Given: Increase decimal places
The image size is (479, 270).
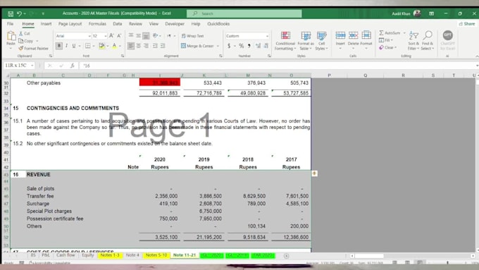Looking at the screenshot, I should point(258,46).
